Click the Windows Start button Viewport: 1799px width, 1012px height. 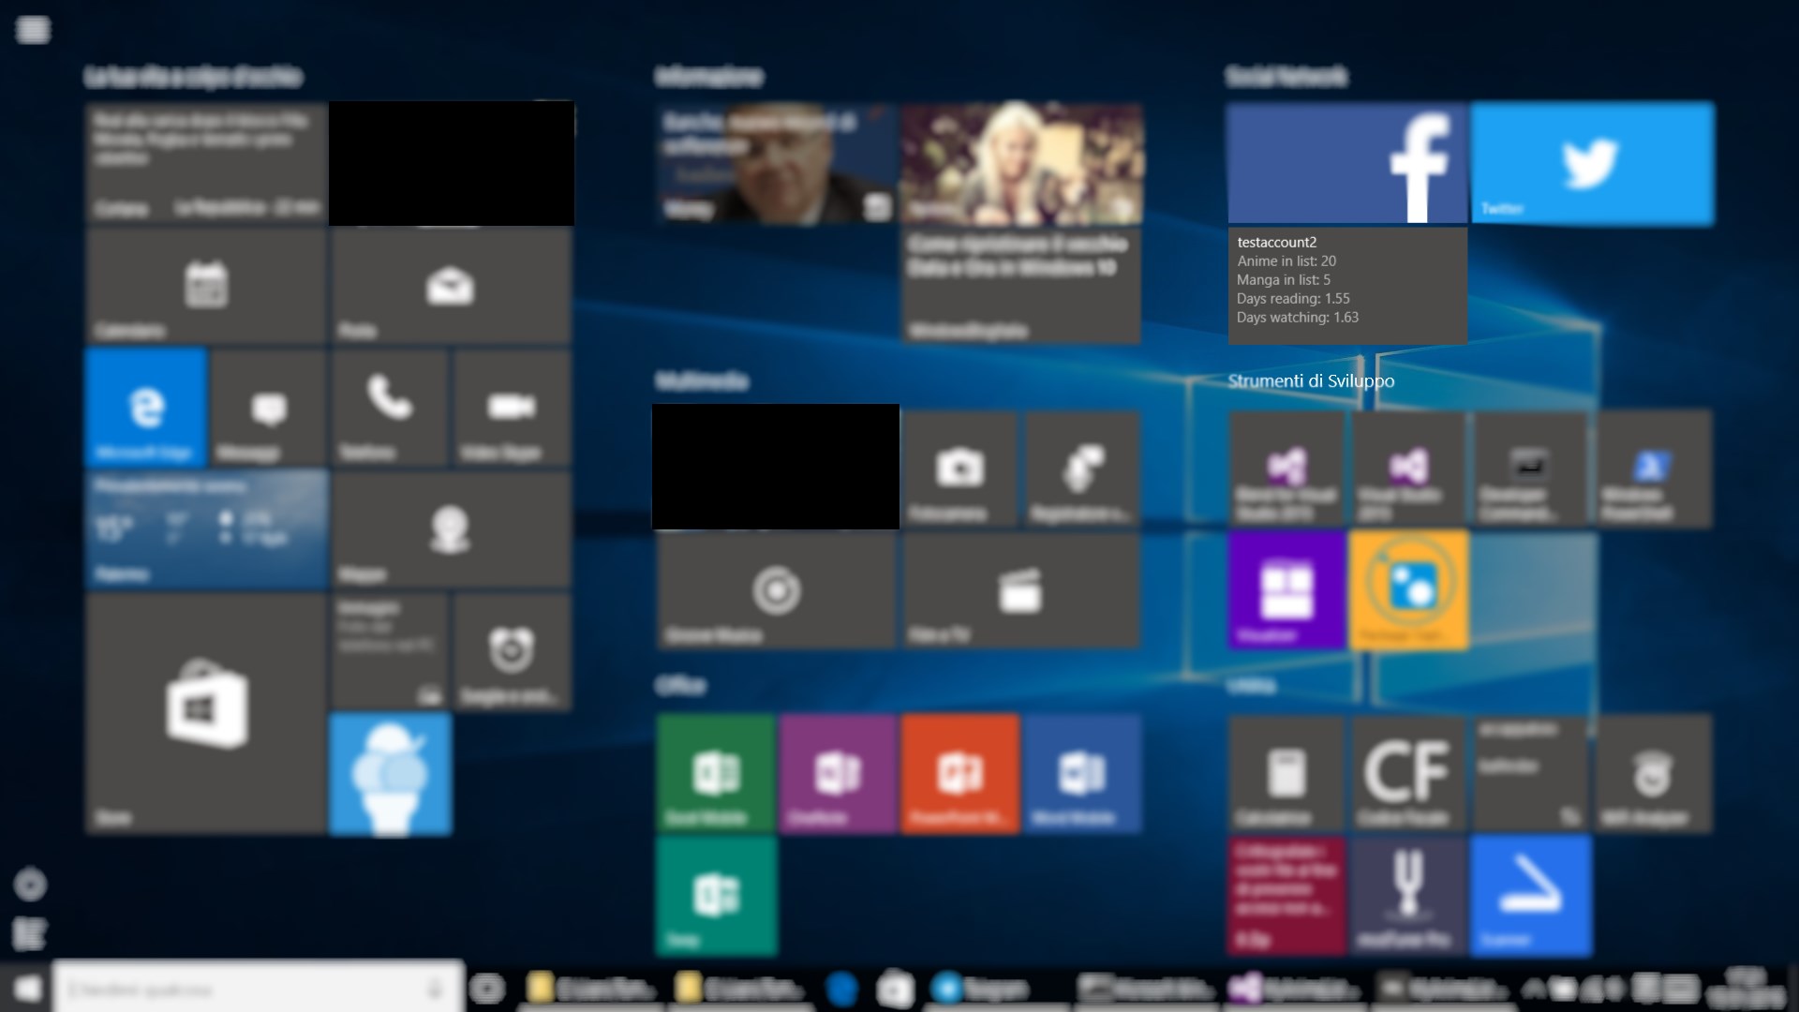(x=26, y=990)
